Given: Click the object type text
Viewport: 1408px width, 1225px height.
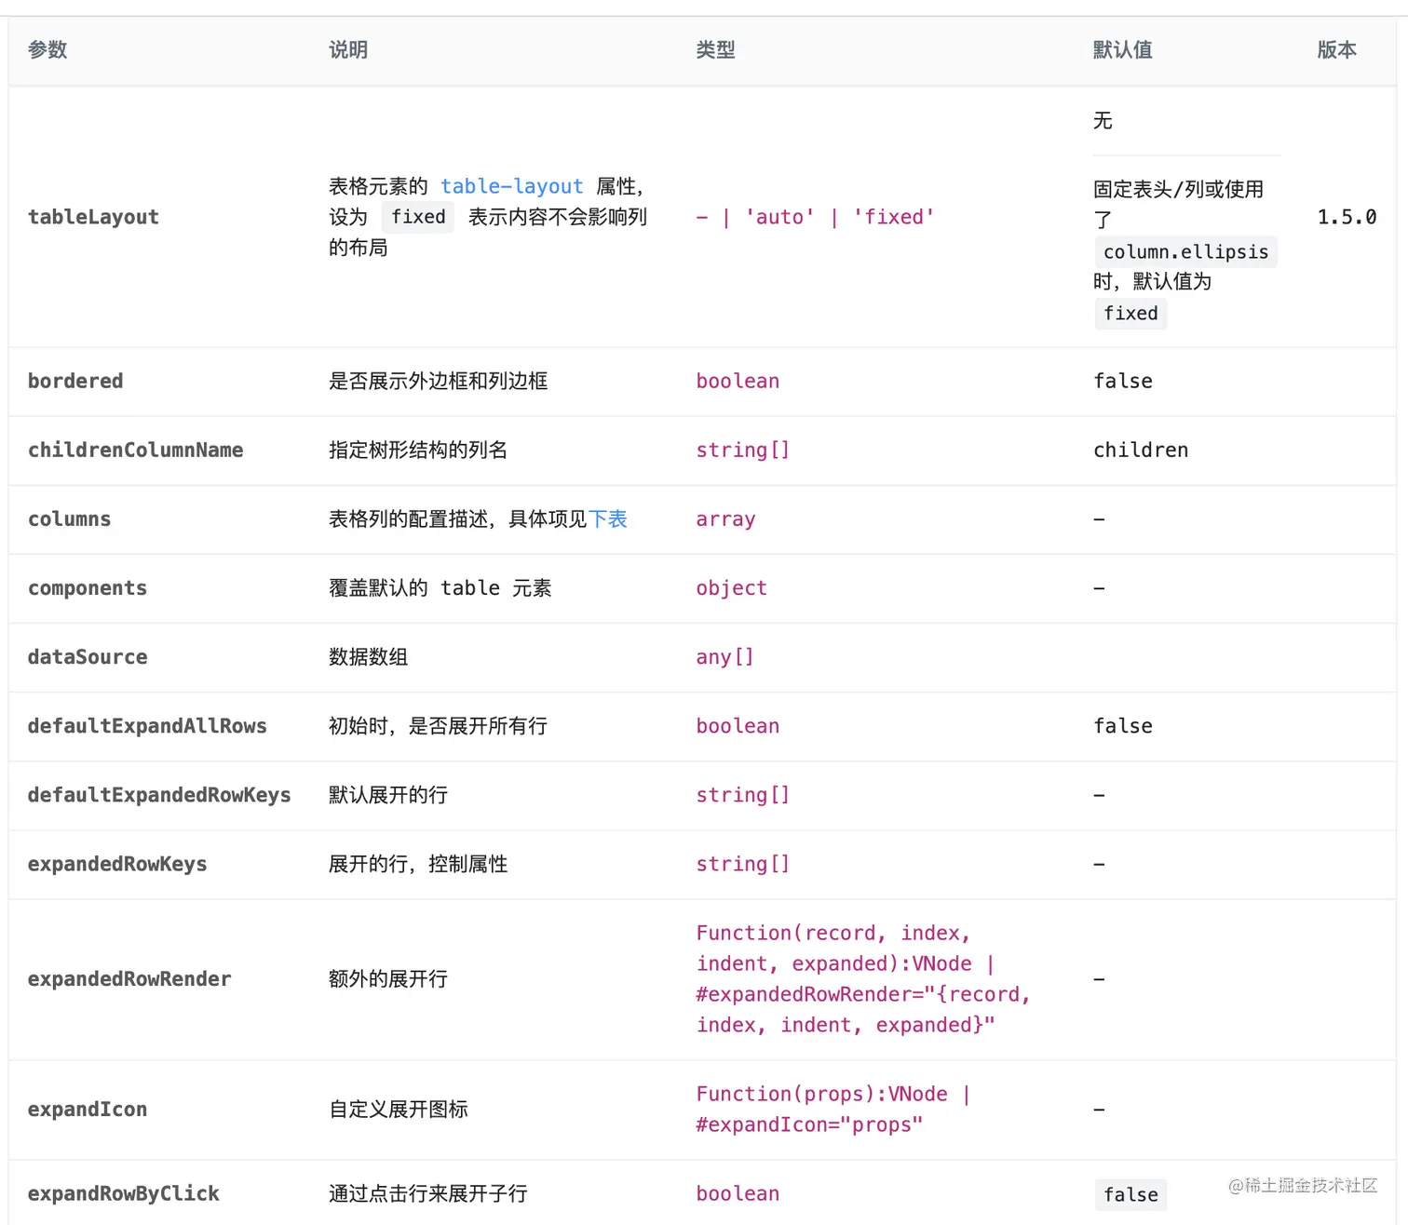Looking at the screenshot, I should point(732,588).
